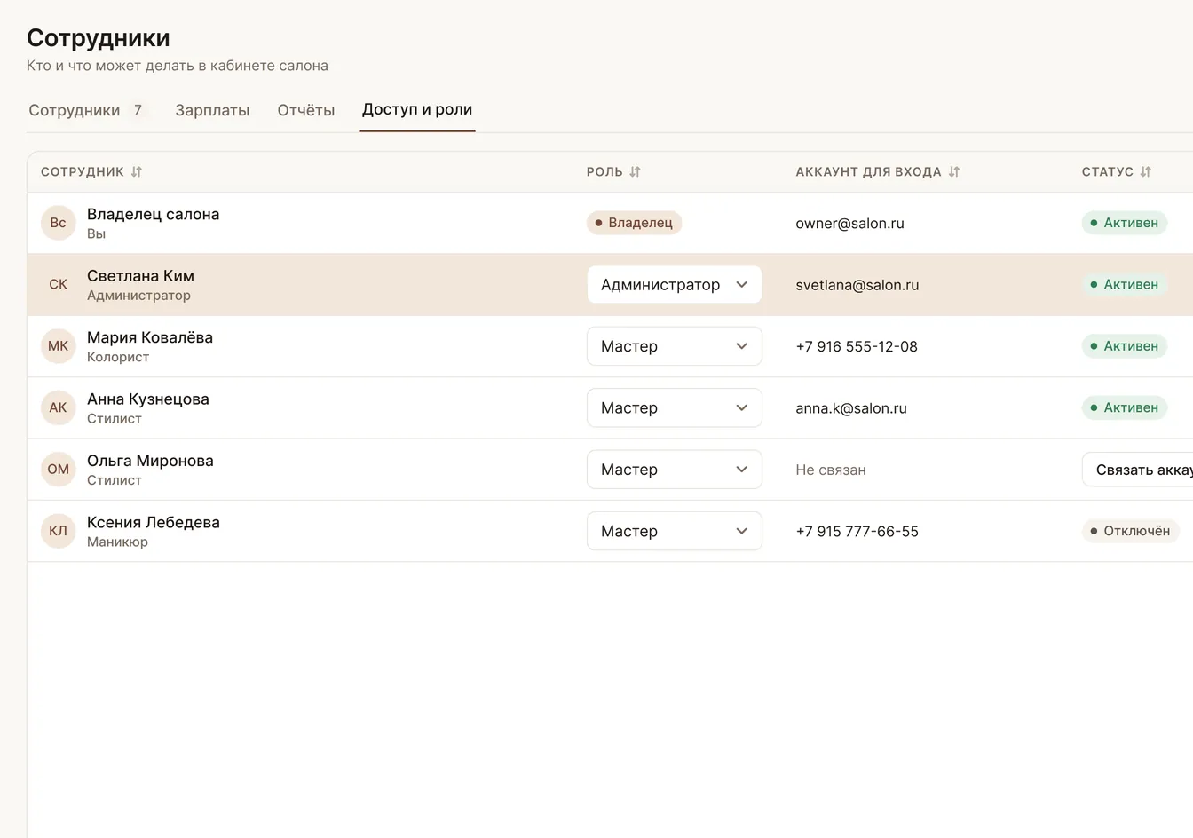The height and width of the screenshot is (838, 1193).
Task: Open role dropdown for Мария Ковалёва
Action: [x=675, y=346]
